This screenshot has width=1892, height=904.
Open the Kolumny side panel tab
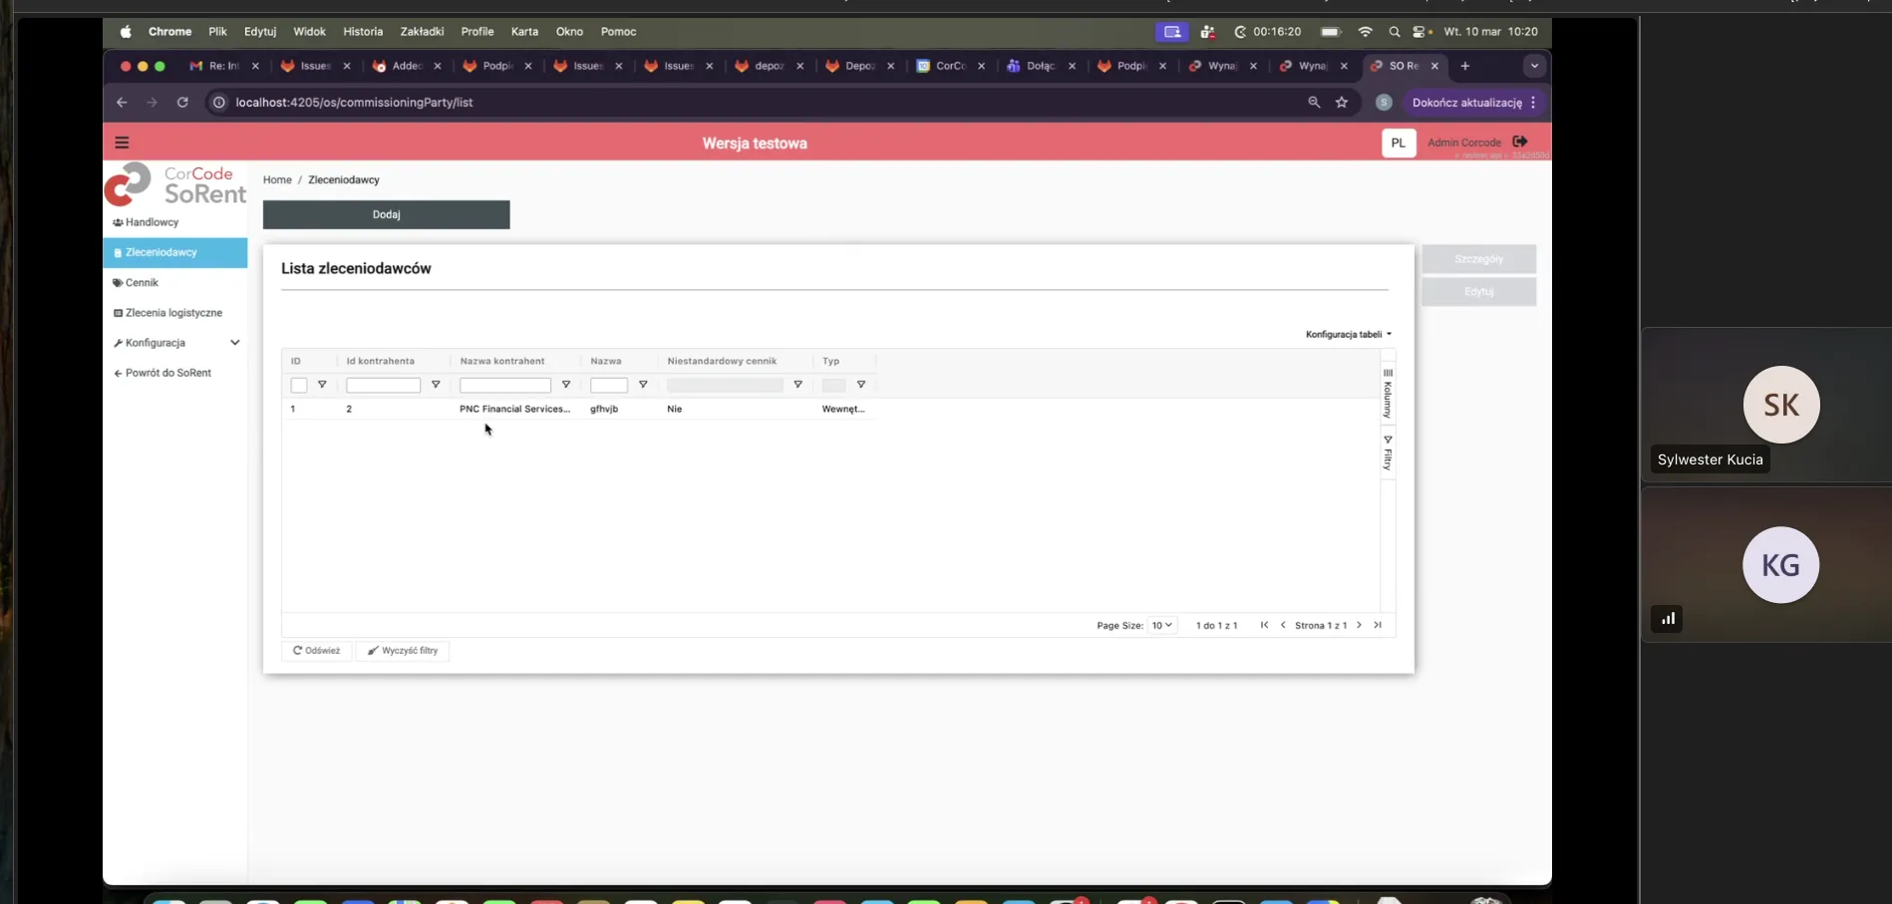pyautogui.click(x=1389, y=389)
